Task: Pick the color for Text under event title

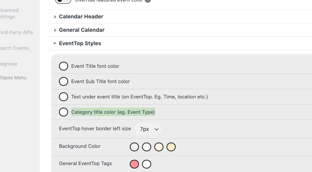Action: pyautogui.click(x=64, y=97)
